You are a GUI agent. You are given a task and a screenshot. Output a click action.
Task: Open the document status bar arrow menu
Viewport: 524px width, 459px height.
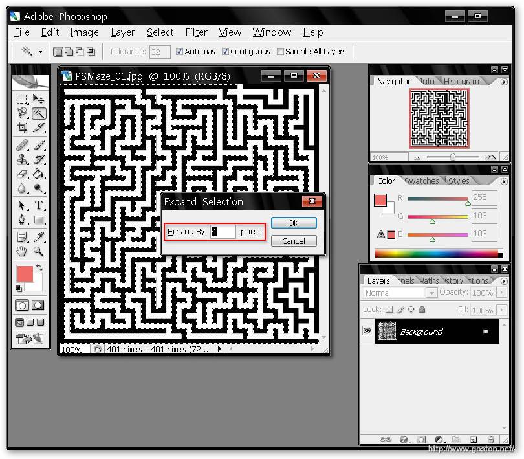[219, 348]
